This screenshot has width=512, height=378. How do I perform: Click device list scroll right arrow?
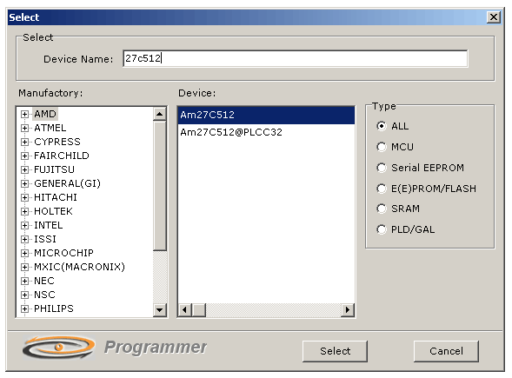pyautogui.click(x=348, y=309)
